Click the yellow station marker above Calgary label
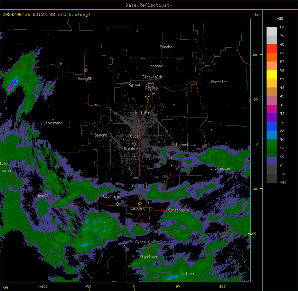The width and height of the screenshot is (298, 291). pos(140,204)
